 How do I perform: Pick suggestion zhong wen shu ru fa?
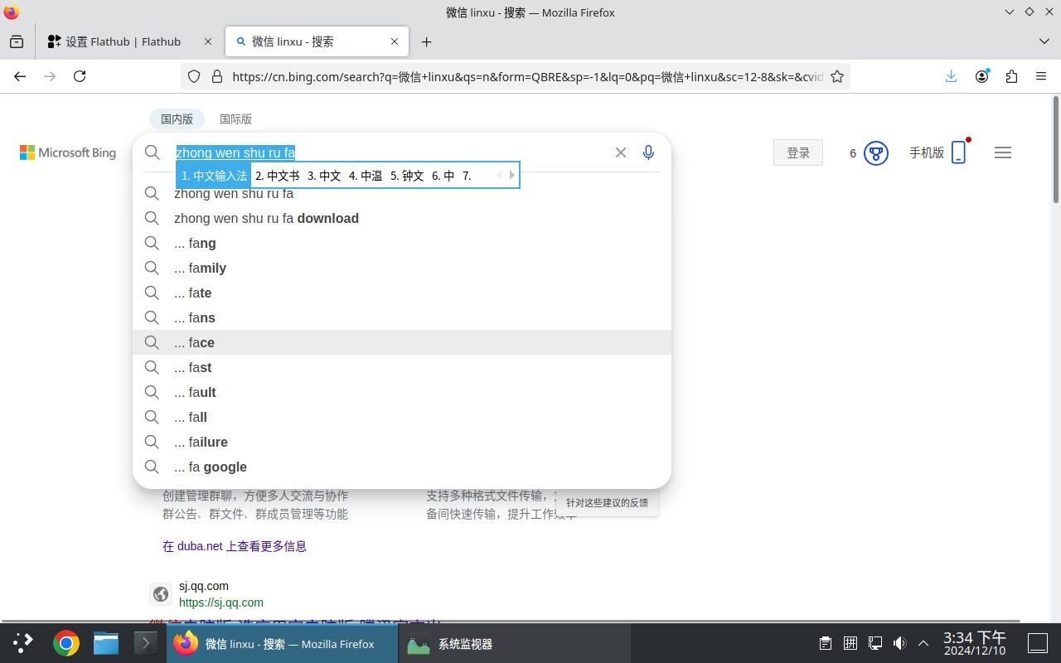click(x=402, y=193)
